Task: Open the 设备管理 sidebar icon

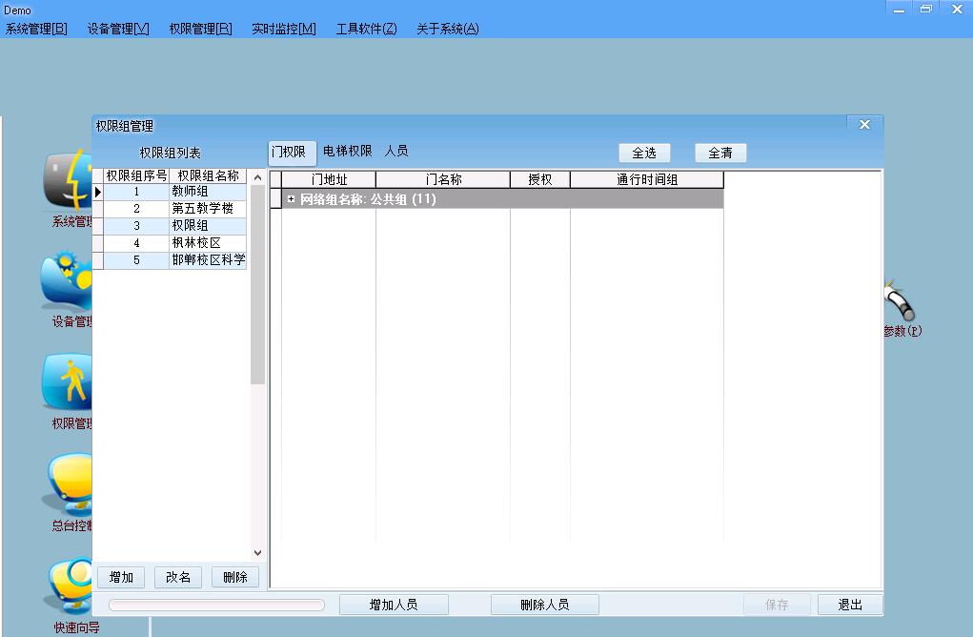Action: (x=67, y=281)
